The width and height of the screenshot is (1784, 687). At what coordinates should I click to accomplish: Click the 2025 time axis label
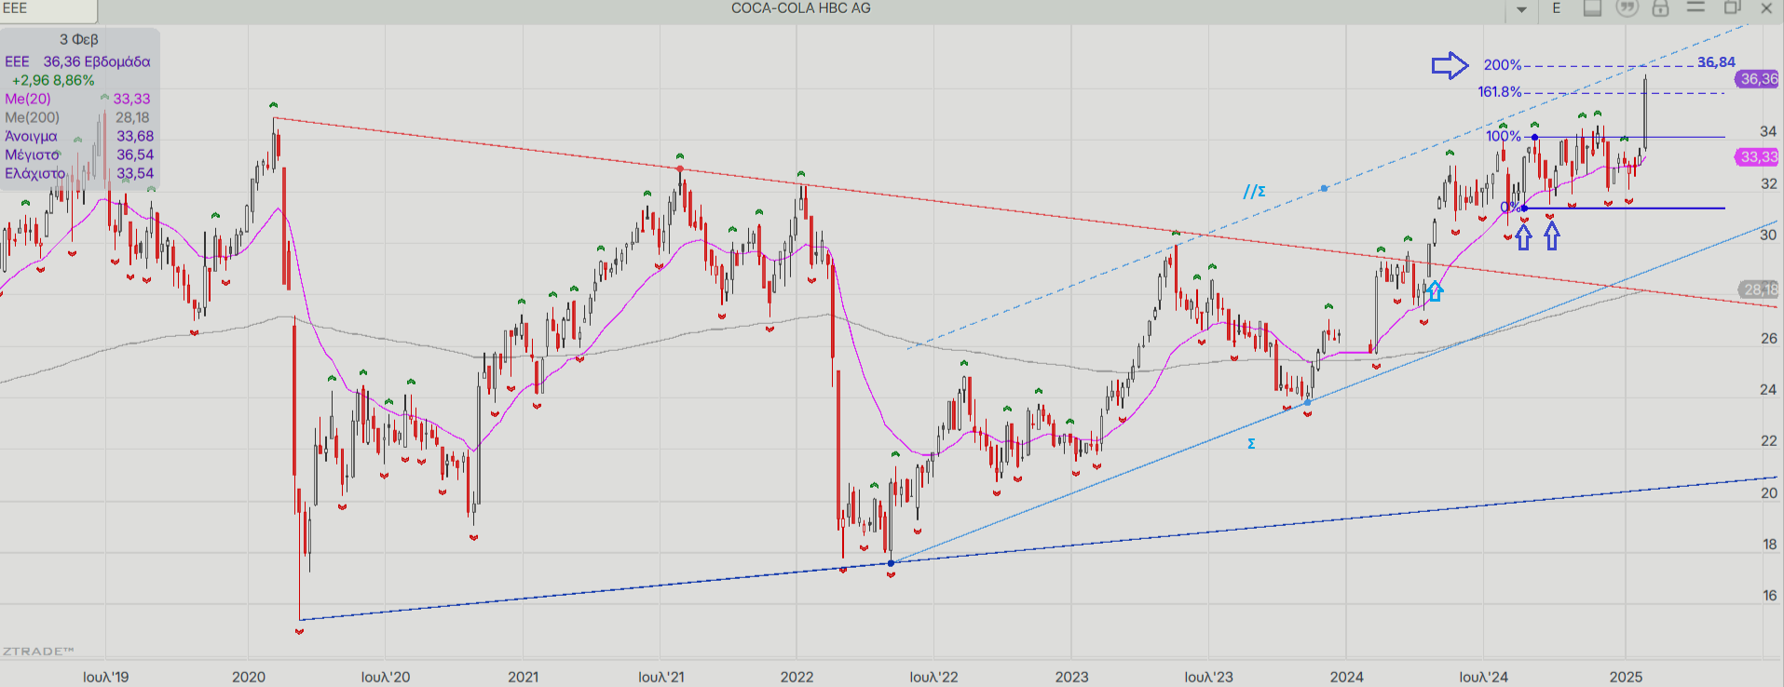click(x=1626, y=677)
